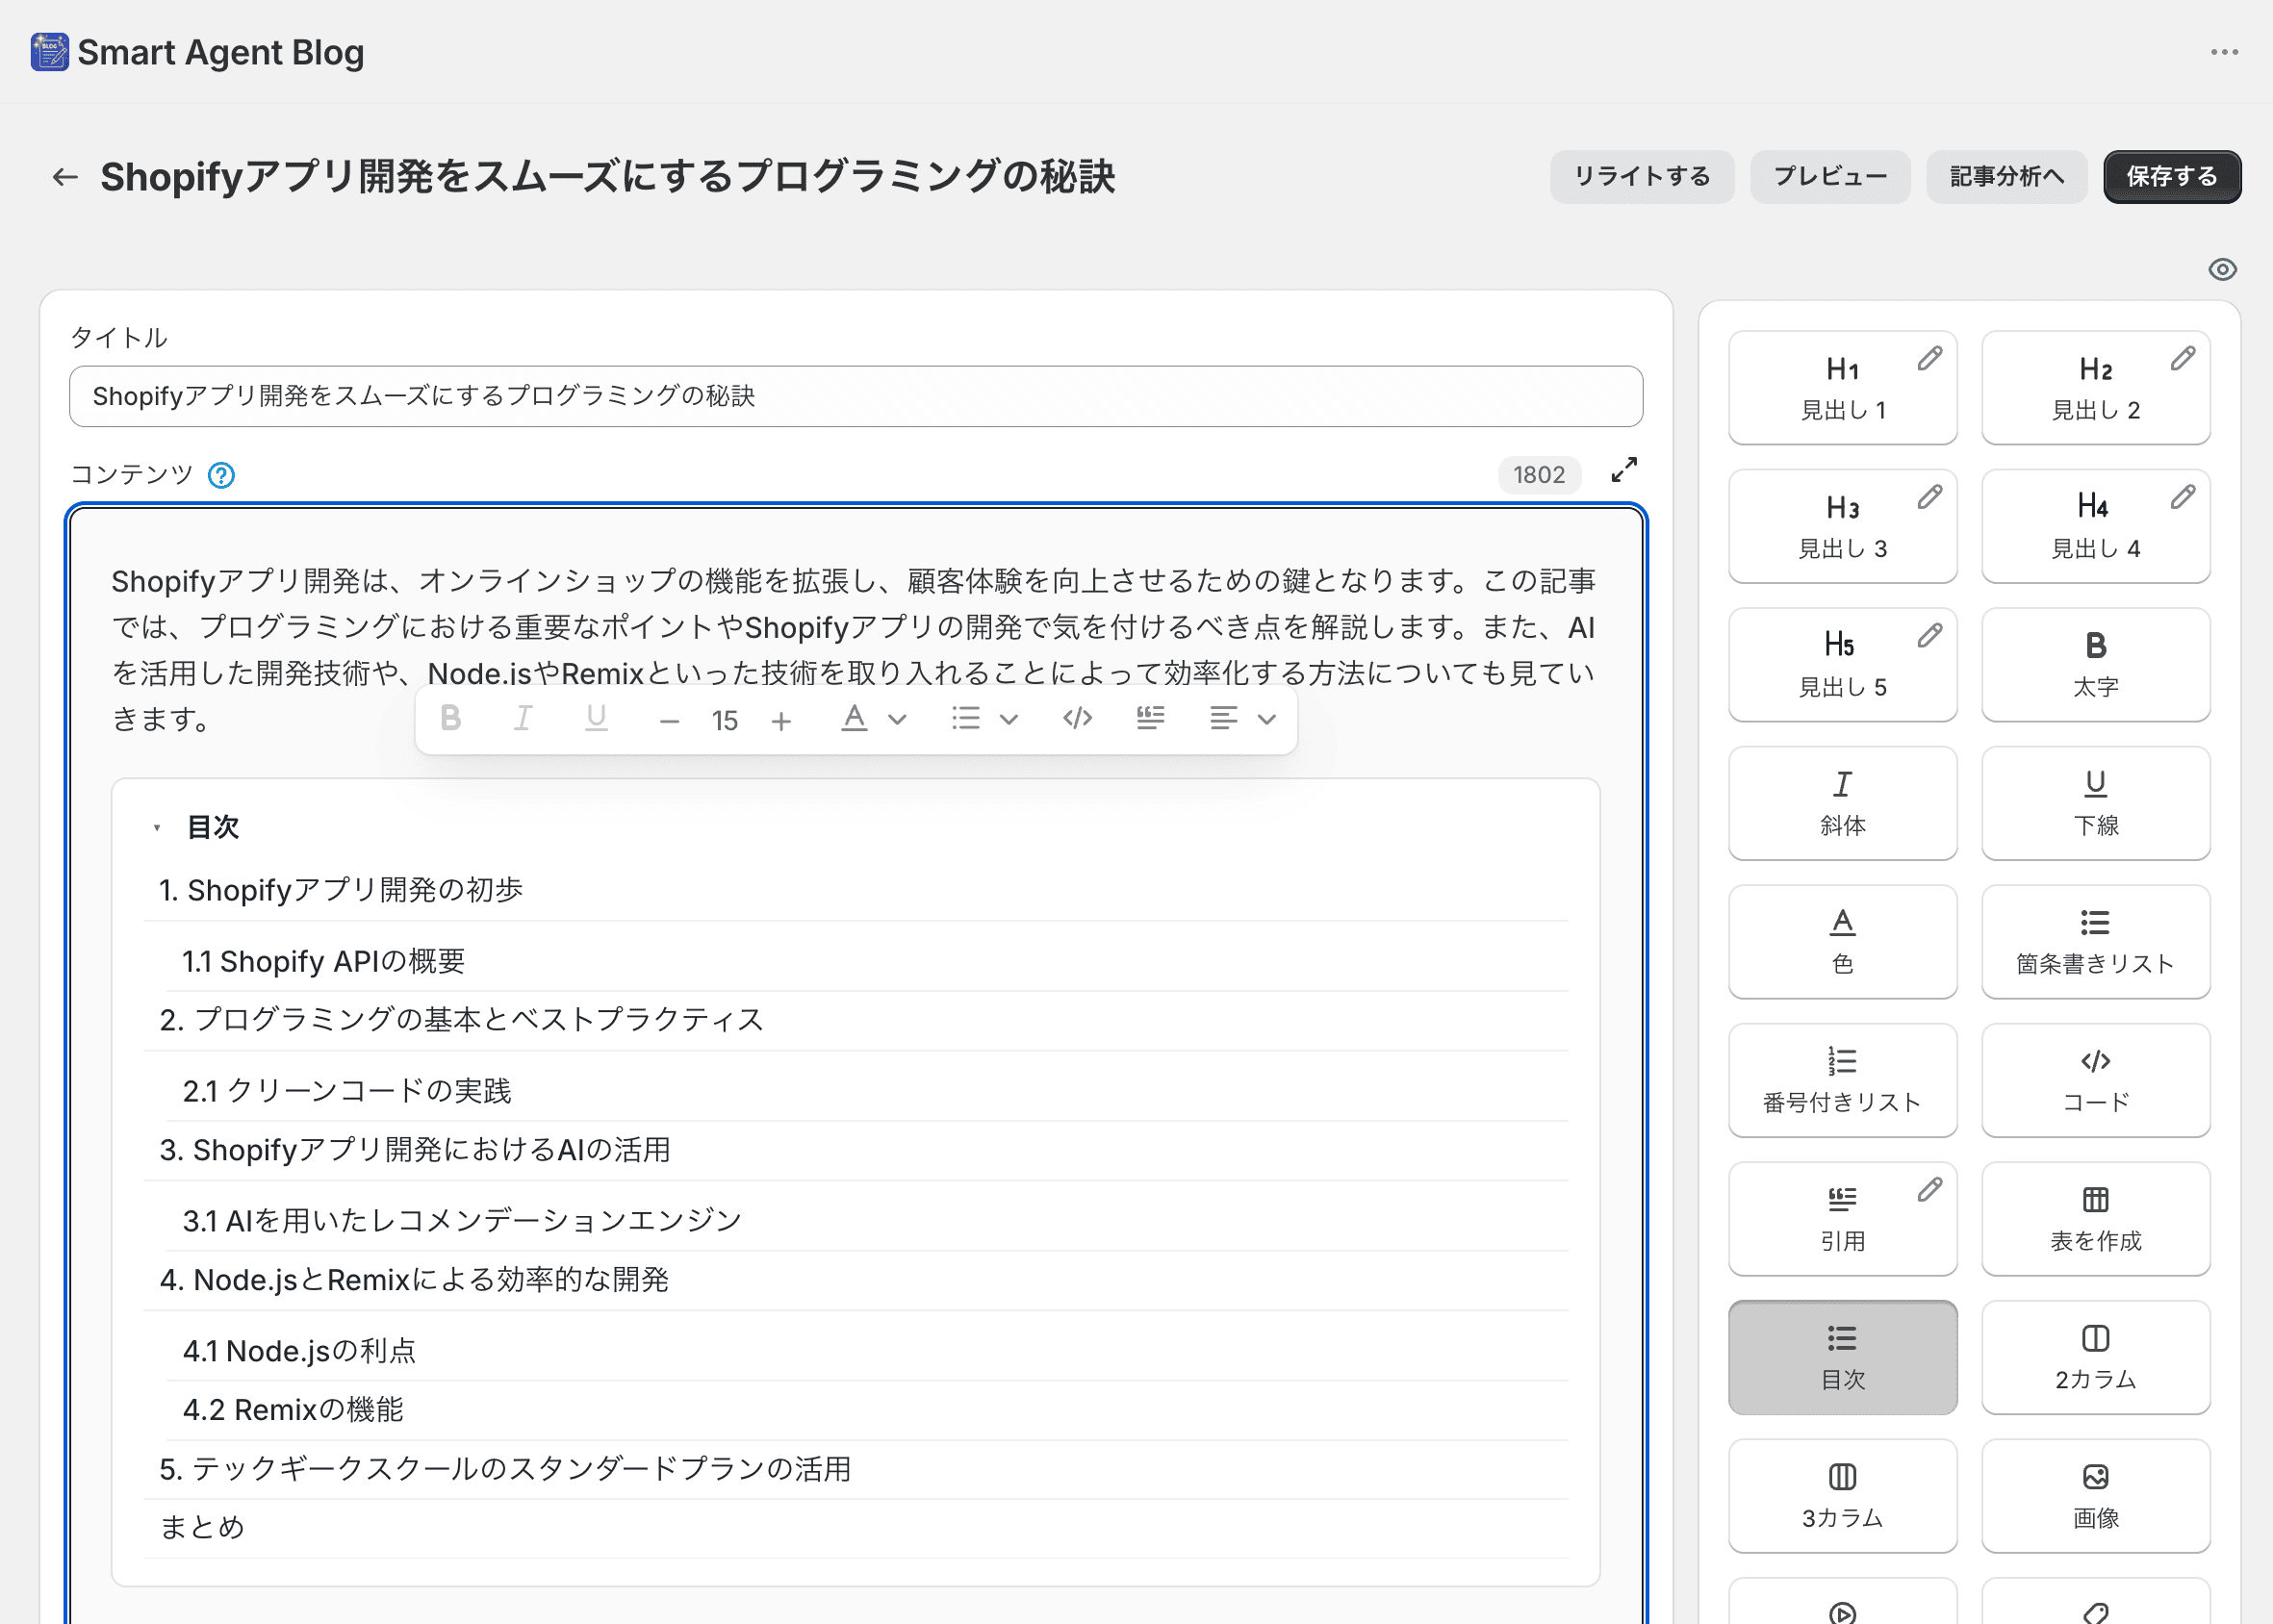Click the 1802 character count badge
Screen dimensions: 2273x1624
pyautogui.click(x=1539, y=475)
